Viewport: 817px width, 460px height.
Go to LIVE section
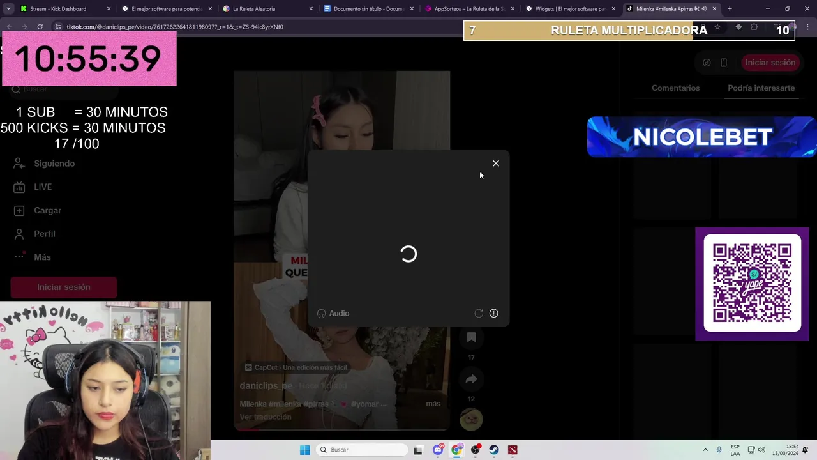33,187
